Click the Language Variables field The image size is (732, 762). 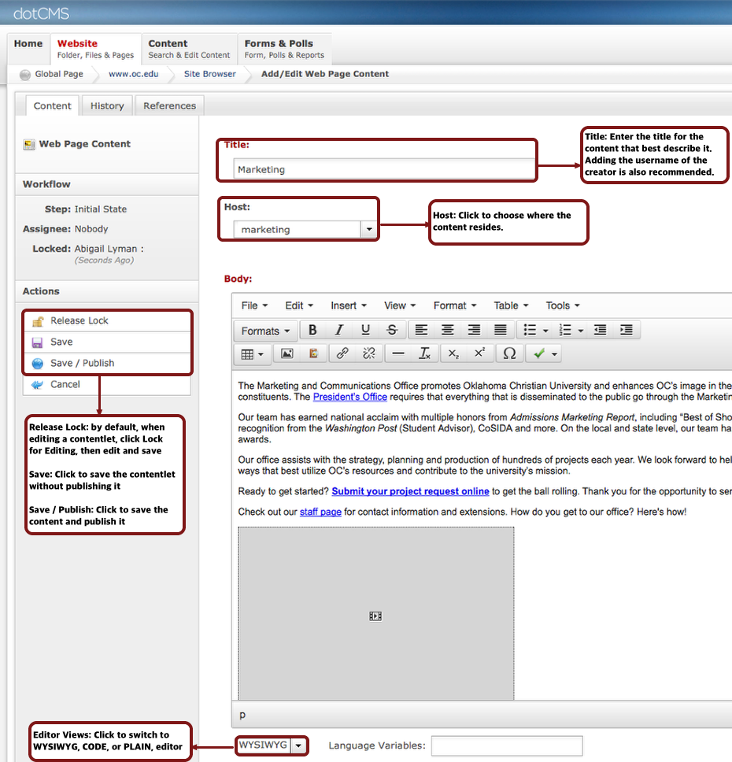[x=507, y=745]
